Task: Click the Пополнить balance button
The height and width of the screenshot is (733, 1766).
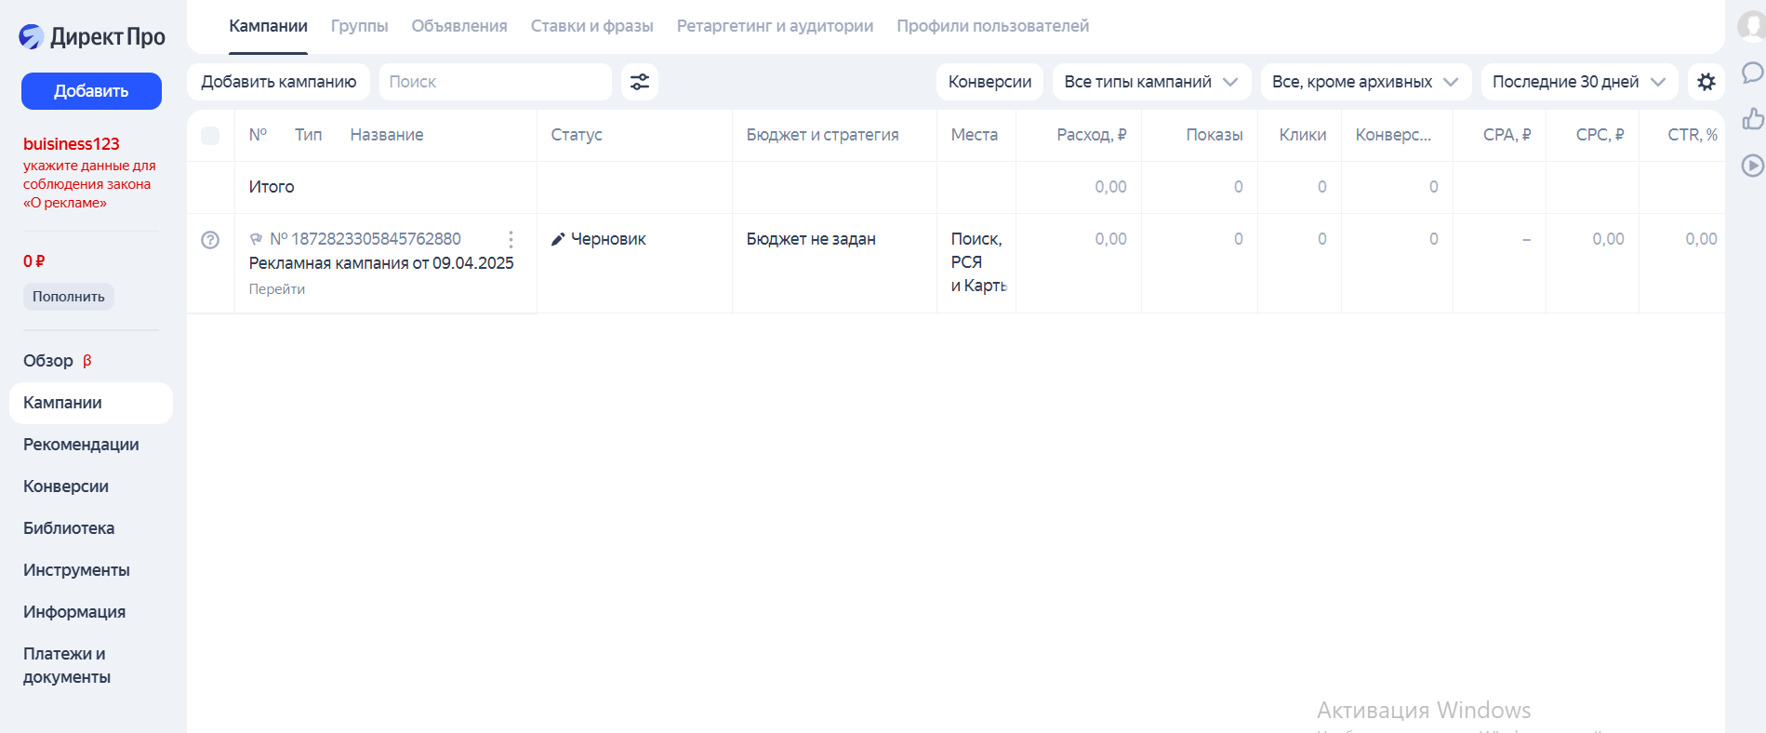Action: [x=69, y=297]
